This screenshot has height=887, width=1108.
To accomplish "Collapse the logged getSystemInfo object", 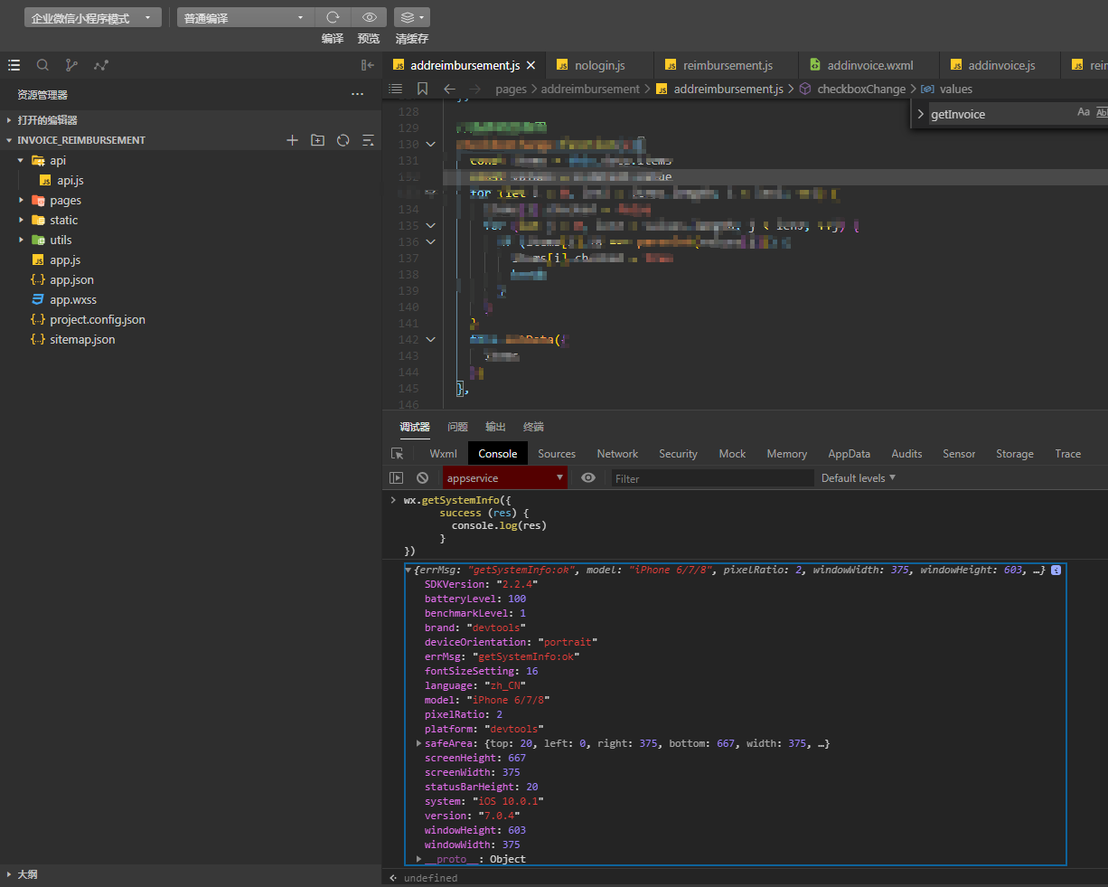I will pyautogui.click(x=408, y=570).
